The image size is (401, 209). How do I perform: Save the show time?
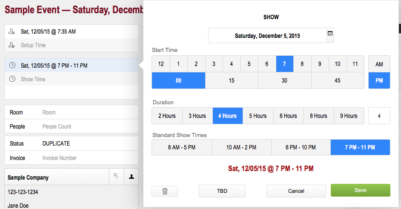tap(360, 190)
